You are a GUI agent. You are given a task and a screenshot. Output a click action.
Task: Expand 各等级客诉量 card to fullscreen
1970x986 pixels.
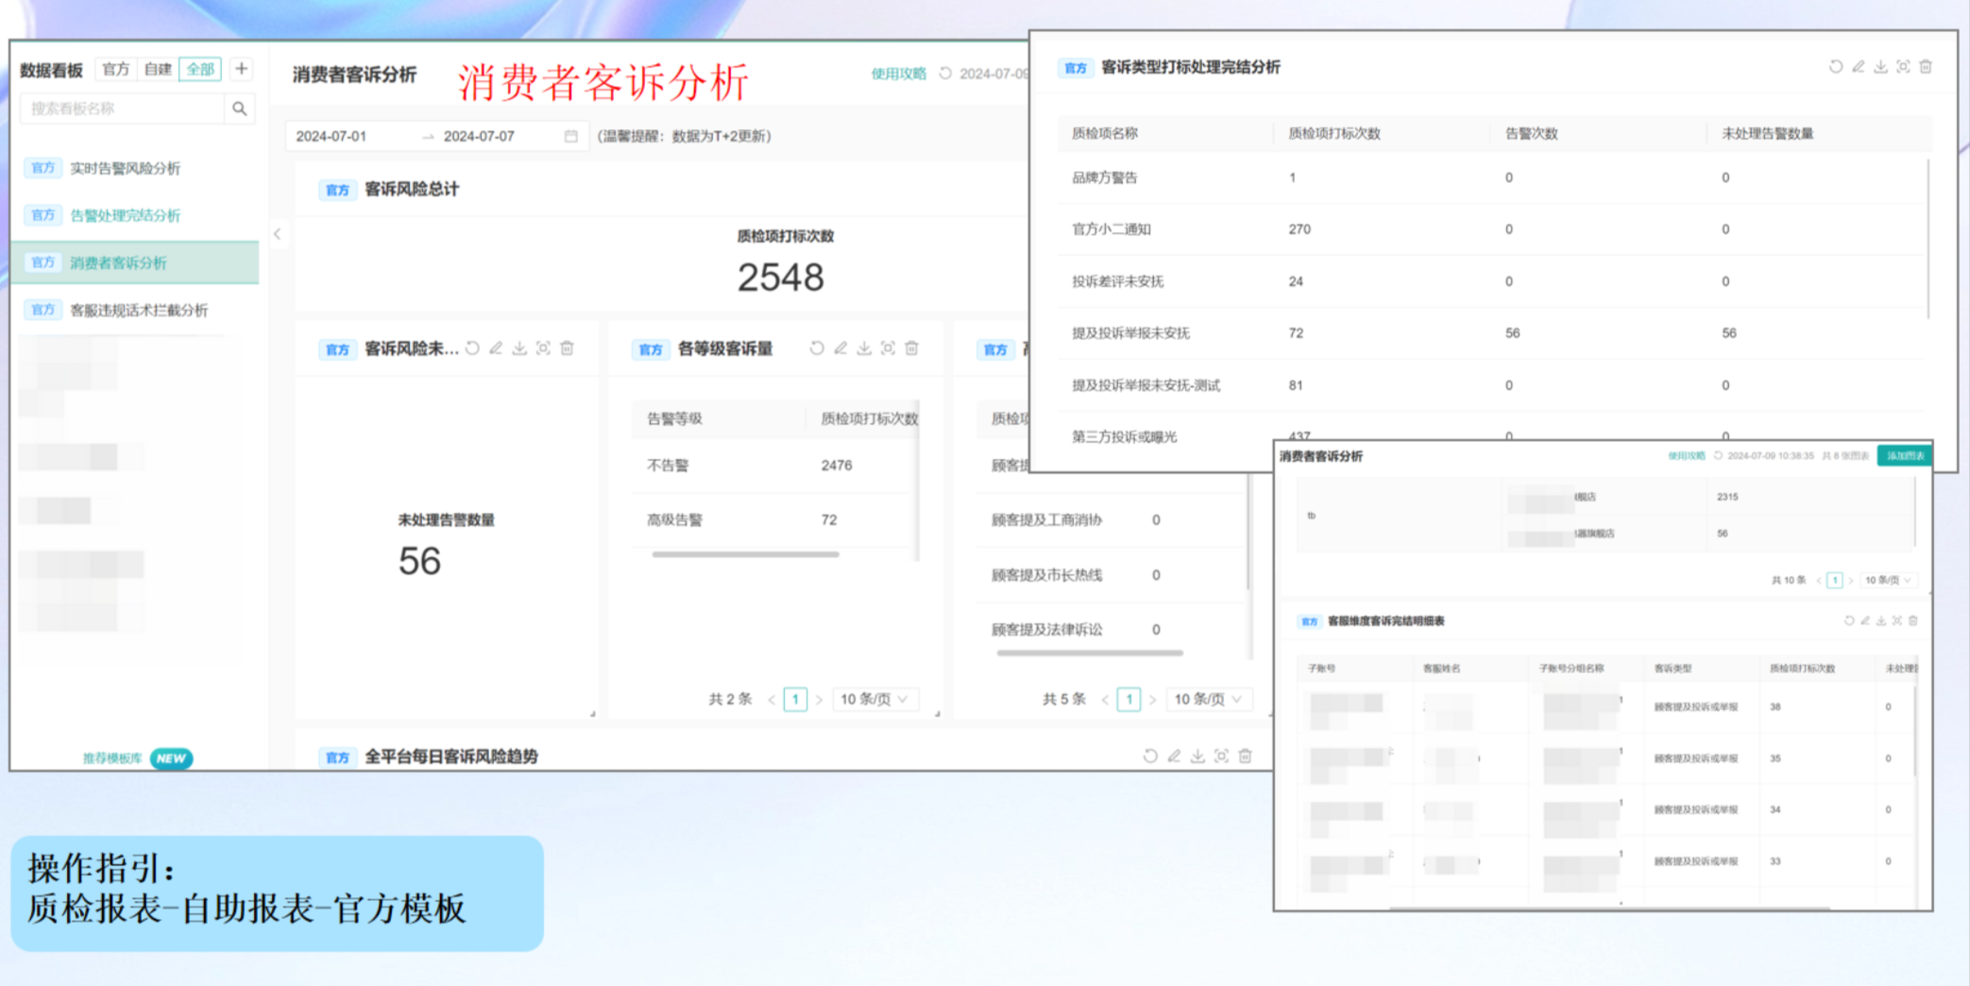coord(888,348)
